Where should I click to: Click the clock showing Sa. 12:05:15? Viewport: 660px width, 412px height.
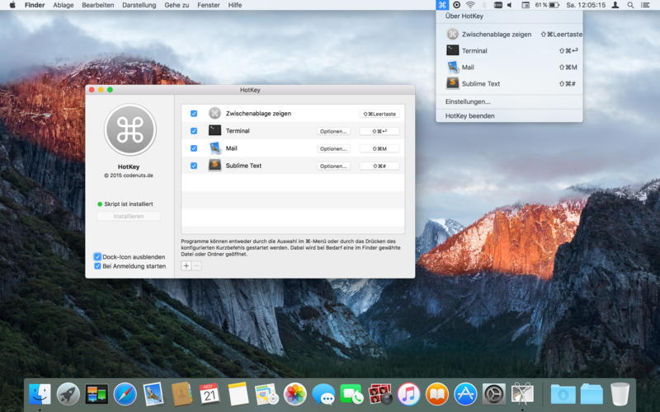(x=586, y=5)
